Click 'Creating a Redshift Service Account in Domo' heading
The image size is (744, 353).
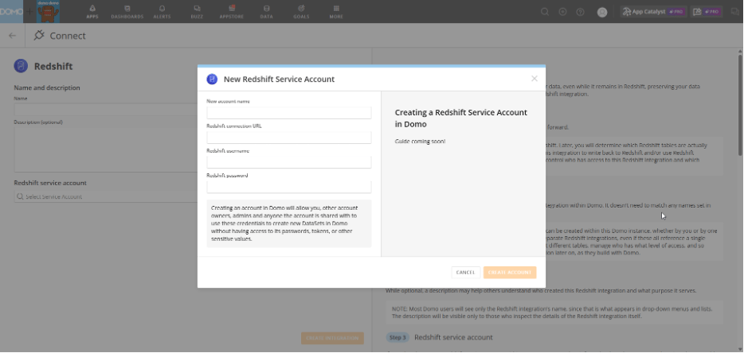pyautogui.click(x=460, y=118)
